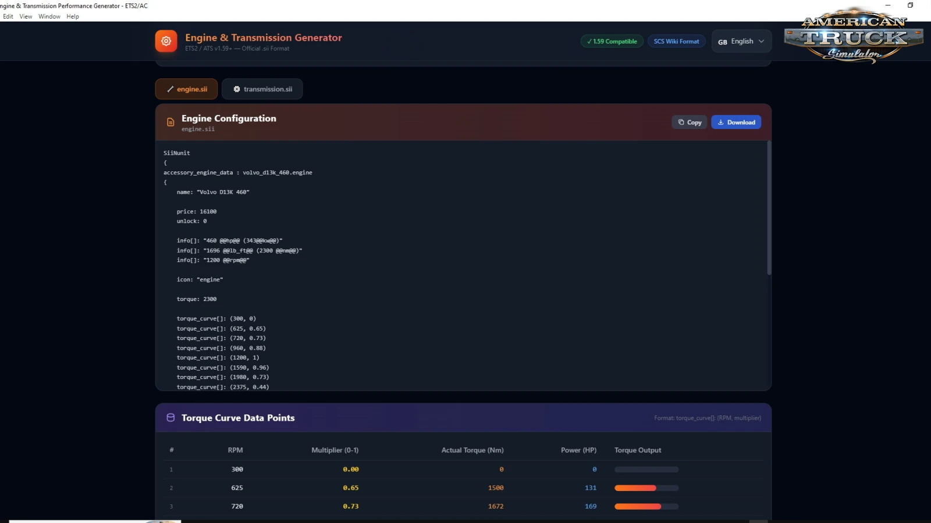Click the orange gear app logo icon
This screenshot has width=931, height=523.
tap(166, 41)
